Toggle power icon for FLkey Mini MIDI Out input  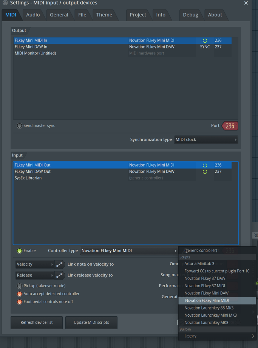click(x=205, y=165)
